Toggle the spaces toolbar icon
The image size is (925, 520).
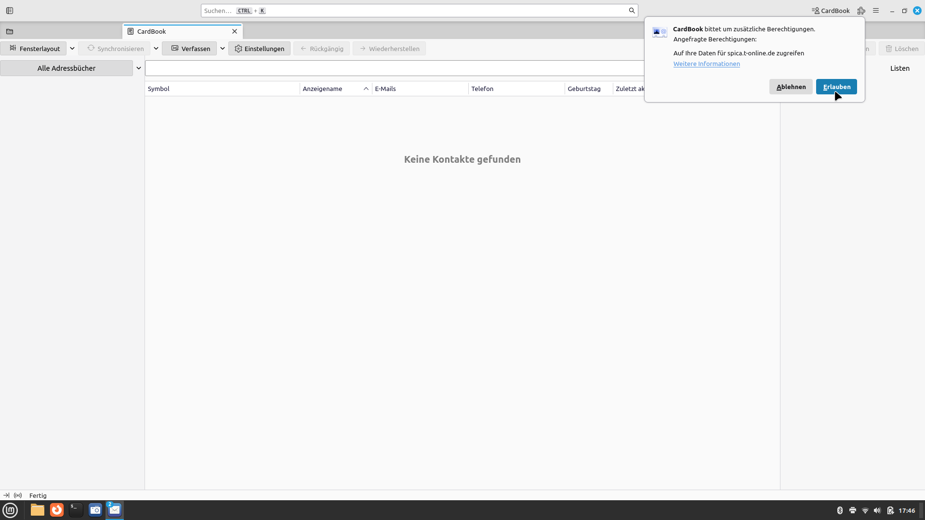[10, 11]
